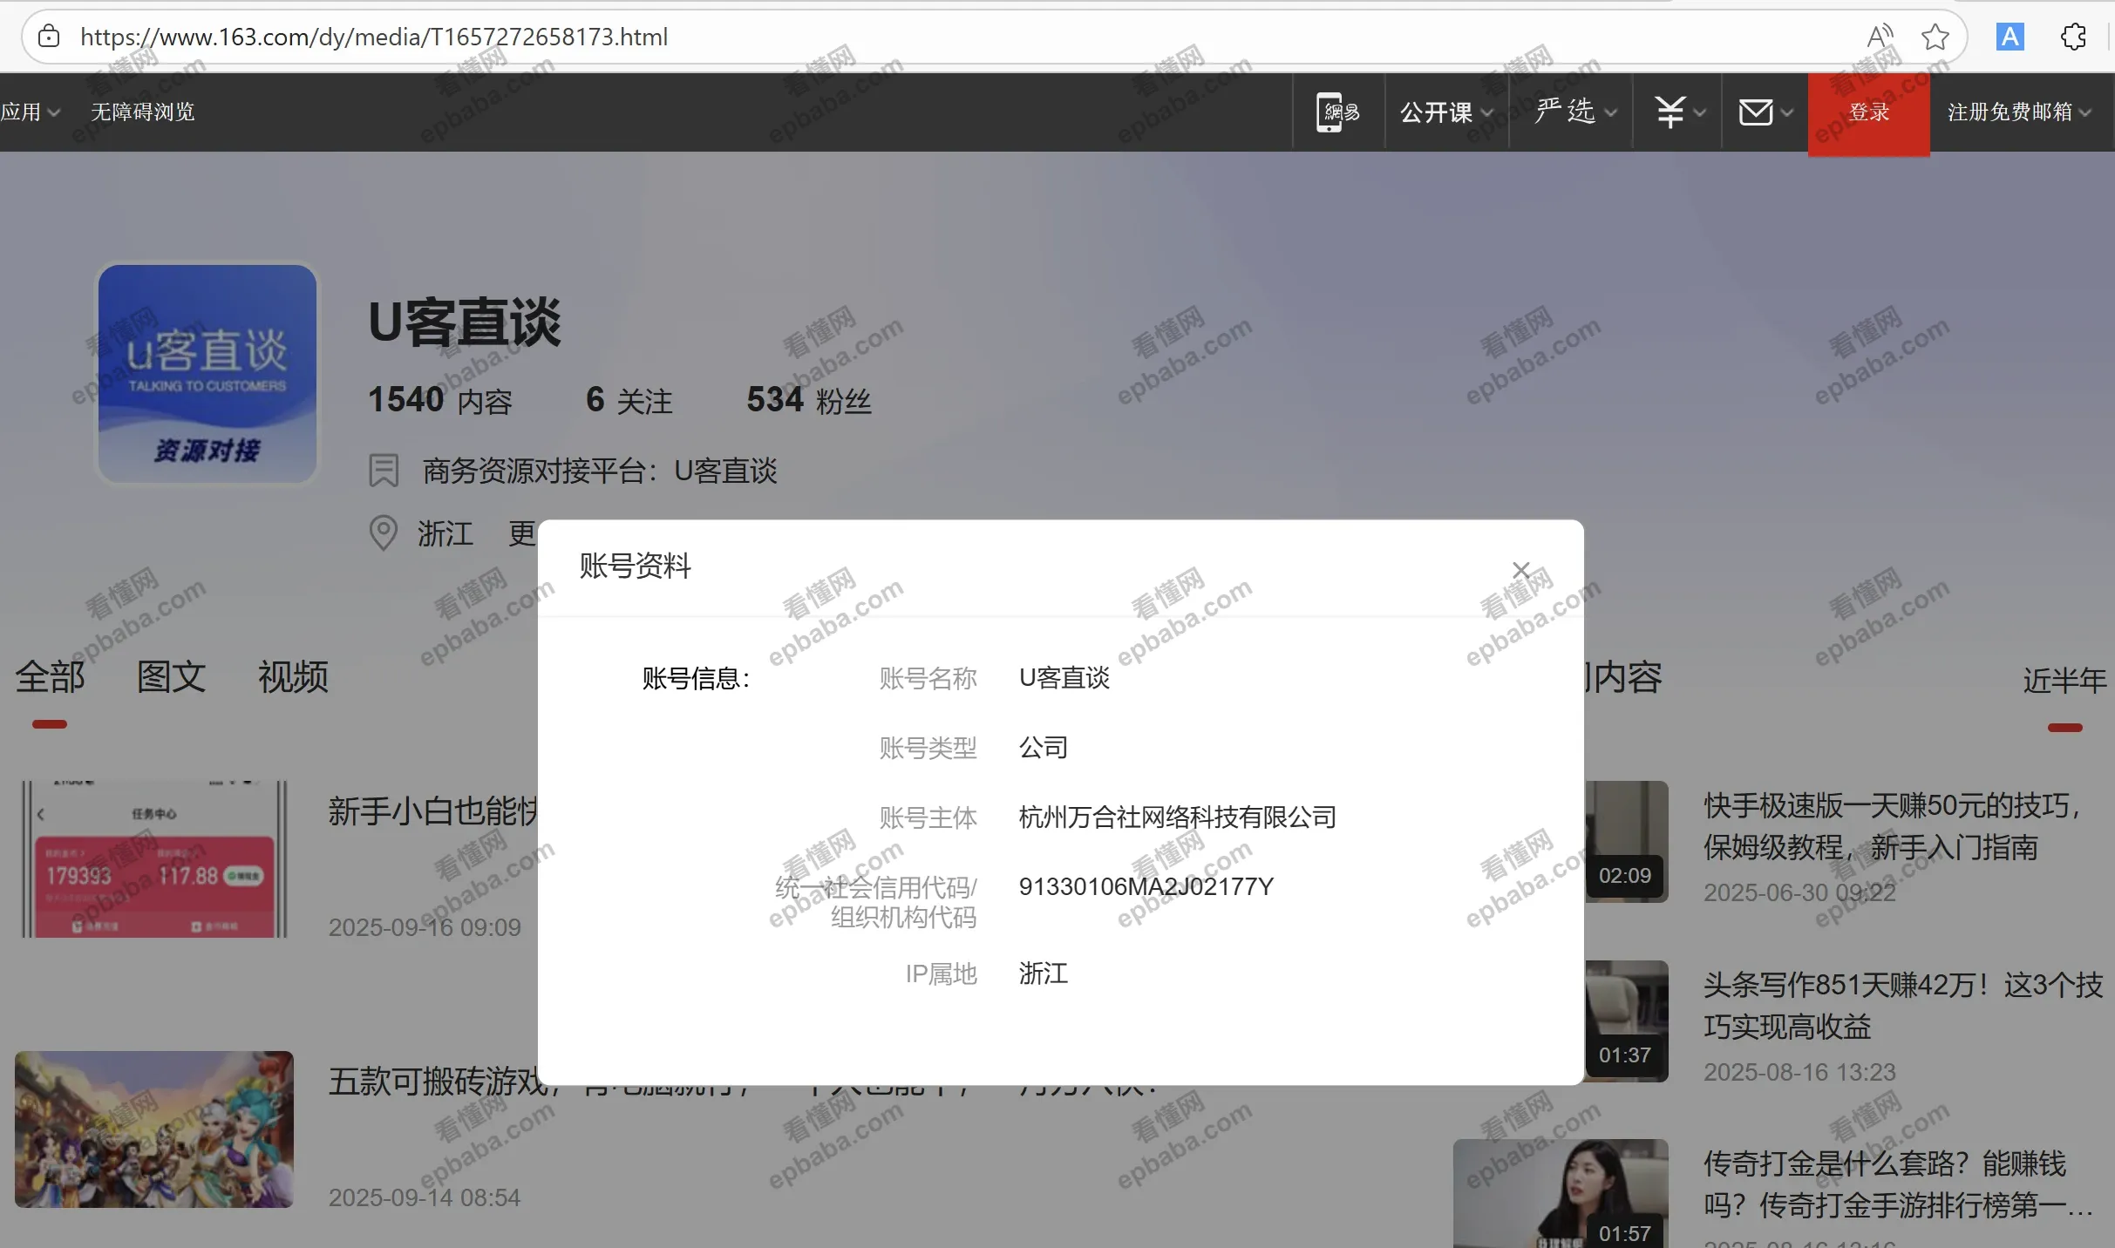This screenshot has height=1248, width=2115.
Task: Click the 浙江 location text
Action: pyautogui.click(x=445, y=533)
